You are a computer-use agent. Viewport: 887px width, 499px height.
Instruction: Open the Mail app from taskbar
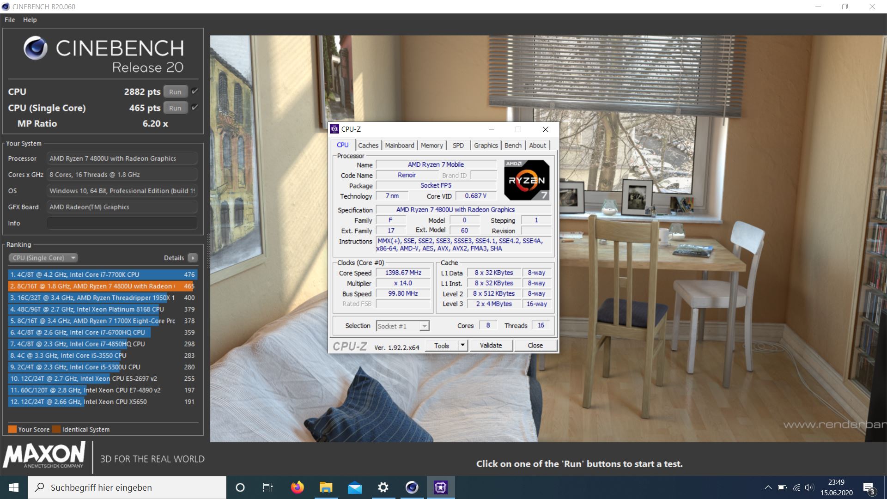354,487
